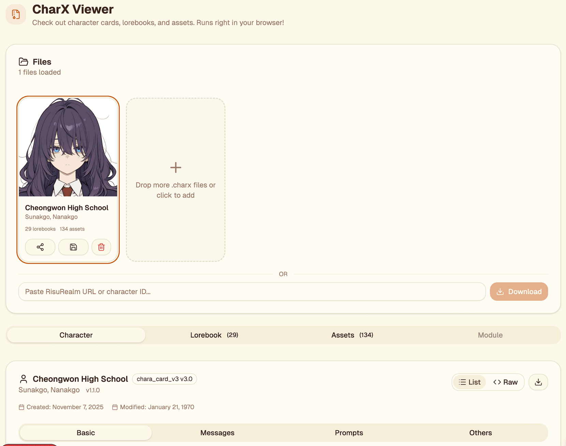Click the CharX Viewer logo icon
The width and height of the screenshot is (566, 446).
[16, 14]
